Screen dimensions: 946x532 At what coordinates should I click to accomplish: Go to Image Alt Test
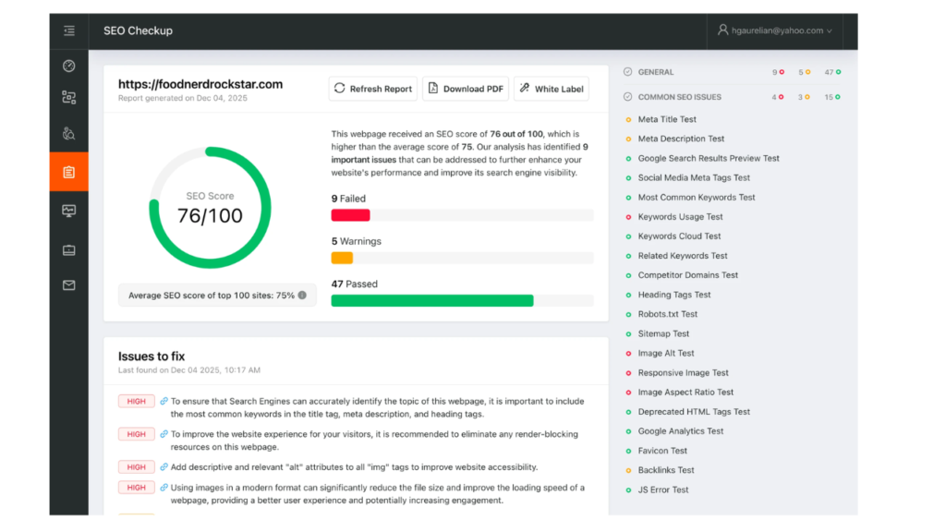(666, 354)
